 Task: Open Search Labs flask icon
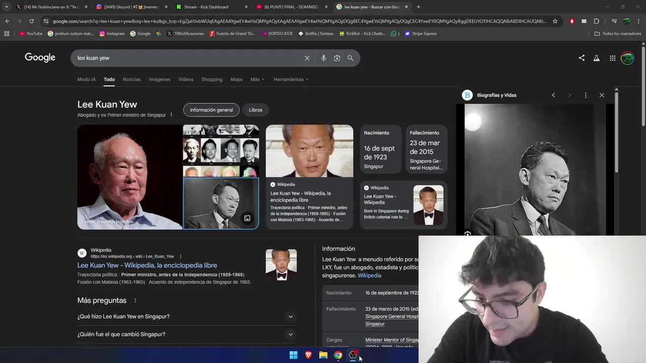tap(597, 58)
